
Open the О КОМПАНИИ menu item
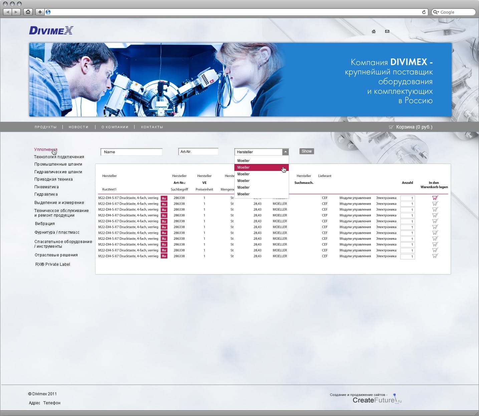click(x=115, y=127)
